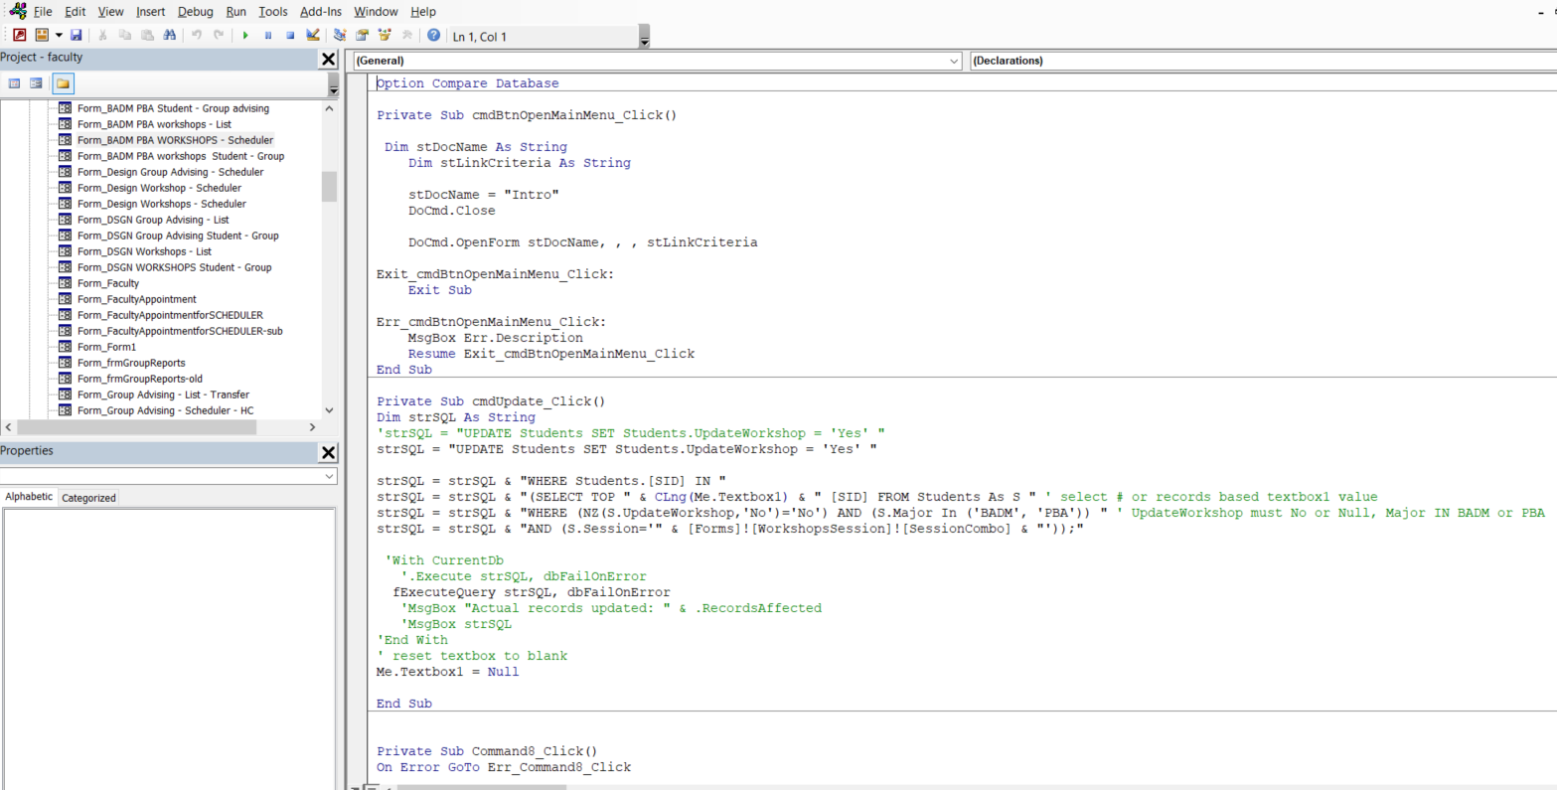Click the Ln 1, Col 1 position box

(544, 37)
